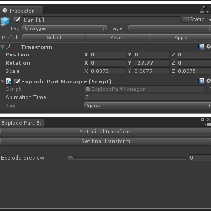Open the Tag dropdown showing Untagged

pyautogui.click(x=65, y=28)
